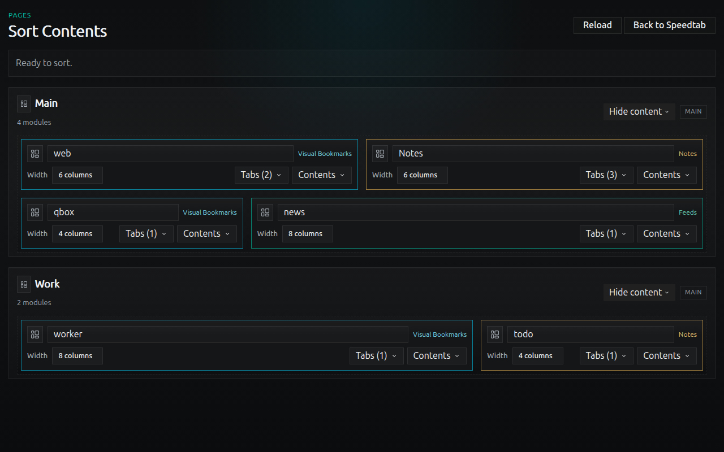The height and width of the screenshot is (452, 724).
Task: Edit the qbox module name field
Action: [113, 212]
